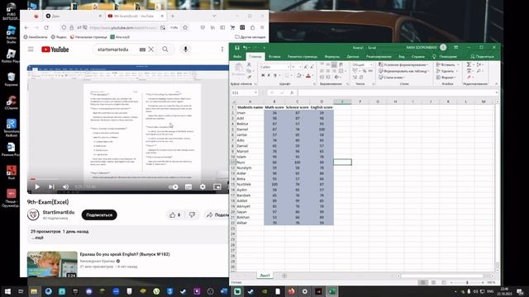Bookmark page with the star icon
529x297 pixels.
point(185,27)
